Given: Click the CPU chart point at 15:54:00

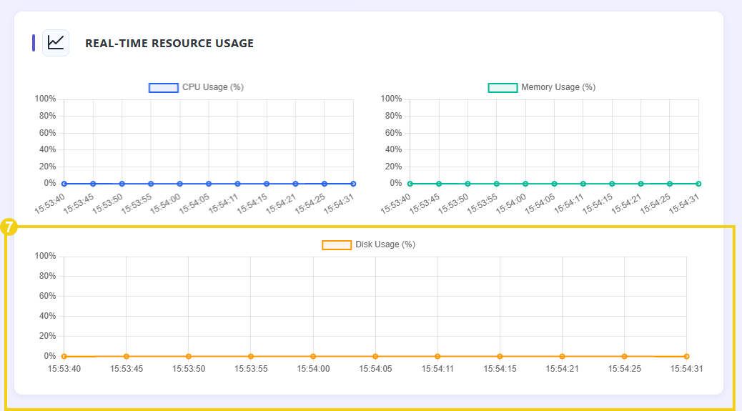Looking at the screenshot, I should coord(180,184).
